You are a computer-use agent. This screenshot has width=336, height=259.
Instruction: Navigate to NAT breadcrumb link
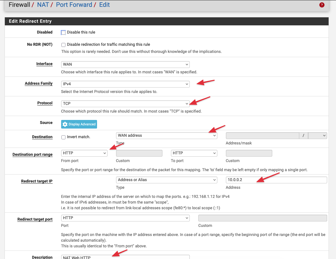(x=43, y=5)
